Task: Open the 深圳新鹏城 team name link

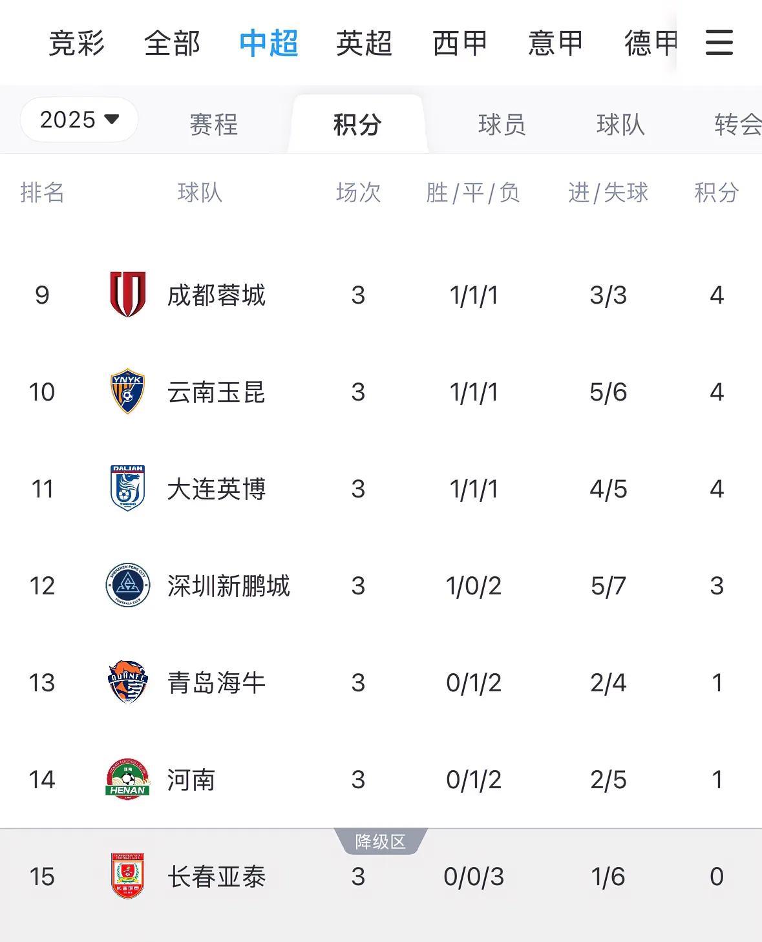Action: 228,586
